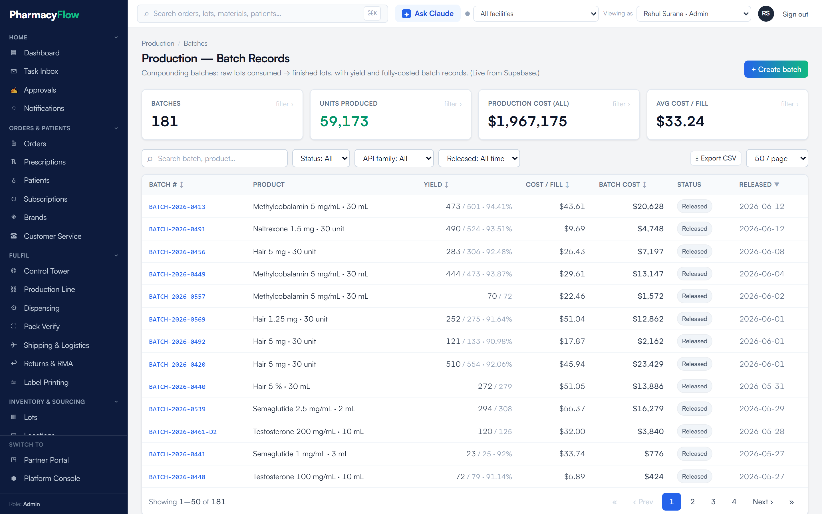This screenshot has height=514, width=822.
Task: Sort by the BATCH COST column
Action: [x=622, y=184]
